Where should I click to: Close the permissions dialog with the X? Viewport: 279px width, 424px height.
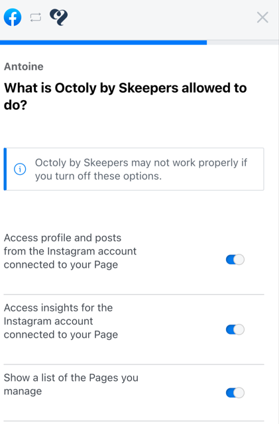click(262, 18)
